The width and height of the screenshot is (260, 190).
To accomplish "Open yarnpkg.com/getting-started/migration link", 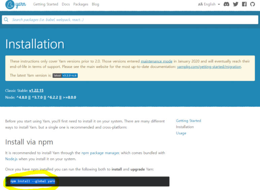I will click(209, 67).
